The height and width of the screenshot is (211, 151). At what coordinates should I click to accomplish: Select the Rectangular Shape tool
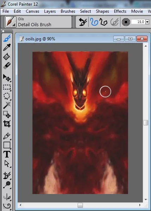7,145
